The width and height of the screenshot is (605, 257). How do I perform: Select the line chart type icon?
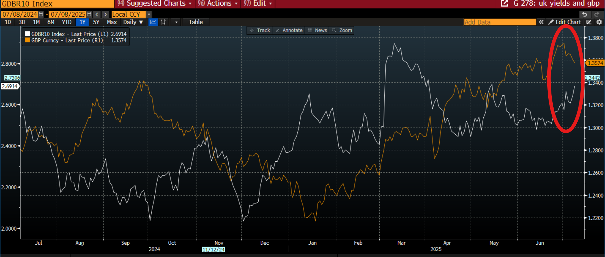click(x=153, y=22)
